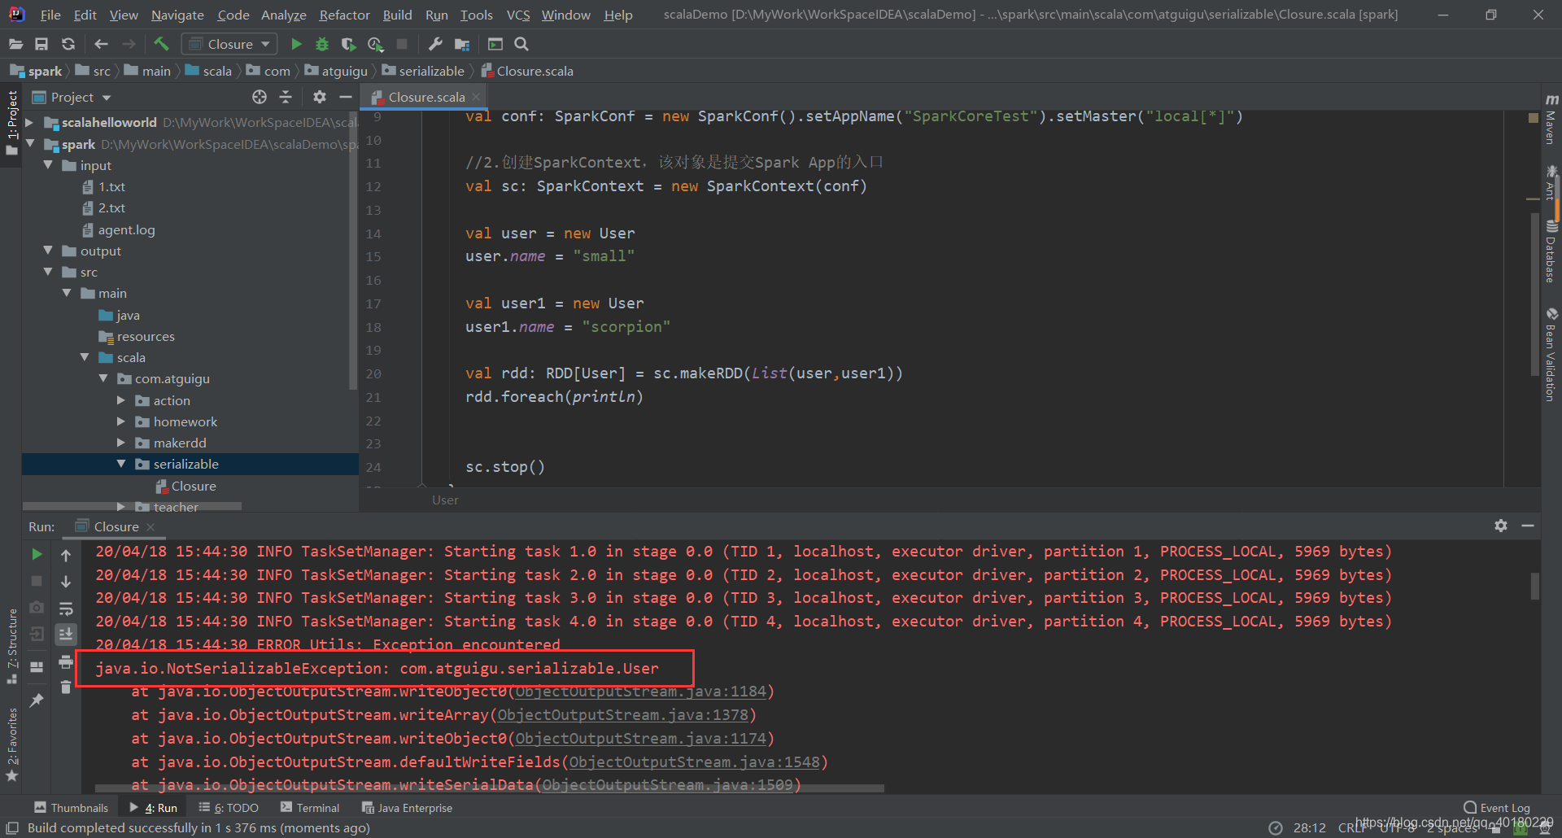
Task: Open the Event Log
Action: pos(1497,808)
